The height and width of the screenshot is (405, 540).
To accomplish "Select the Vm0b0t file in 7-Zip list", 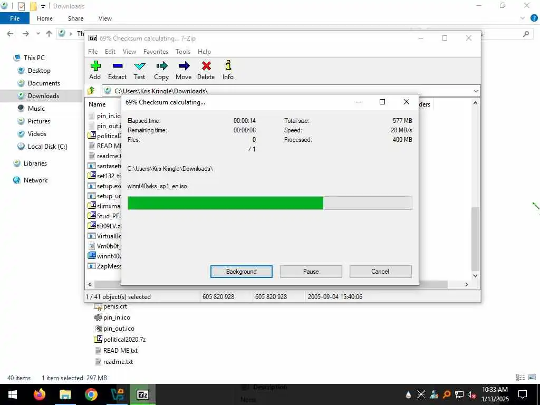I will (105, 246).
